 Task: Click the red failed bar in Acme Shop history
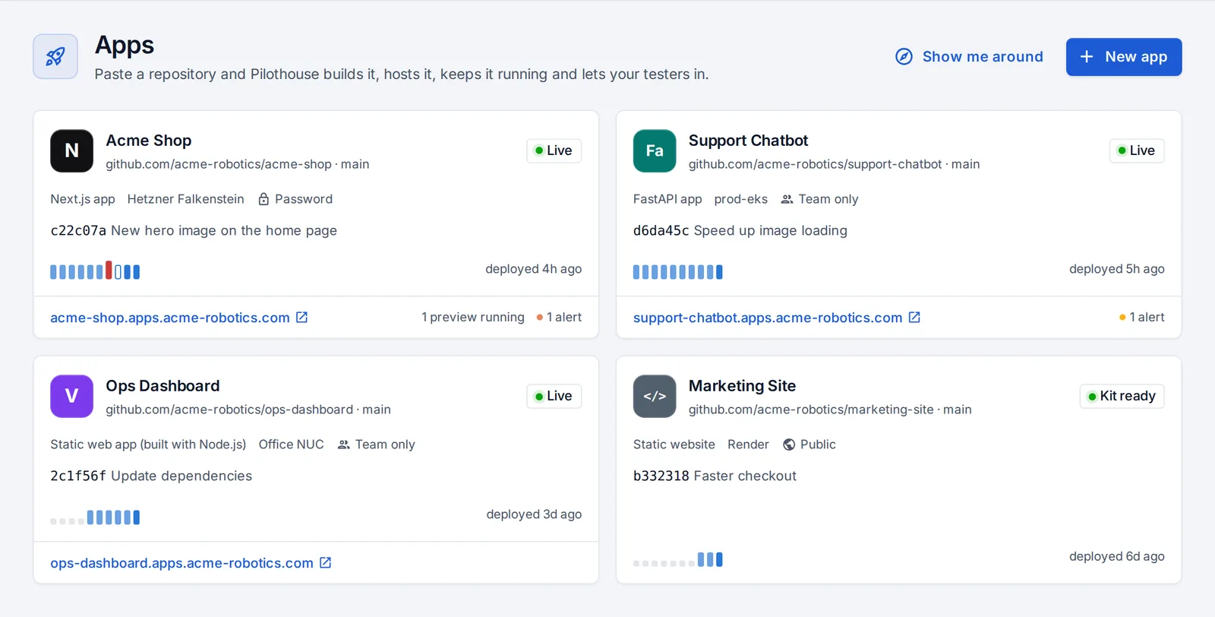tap(109, 270)
